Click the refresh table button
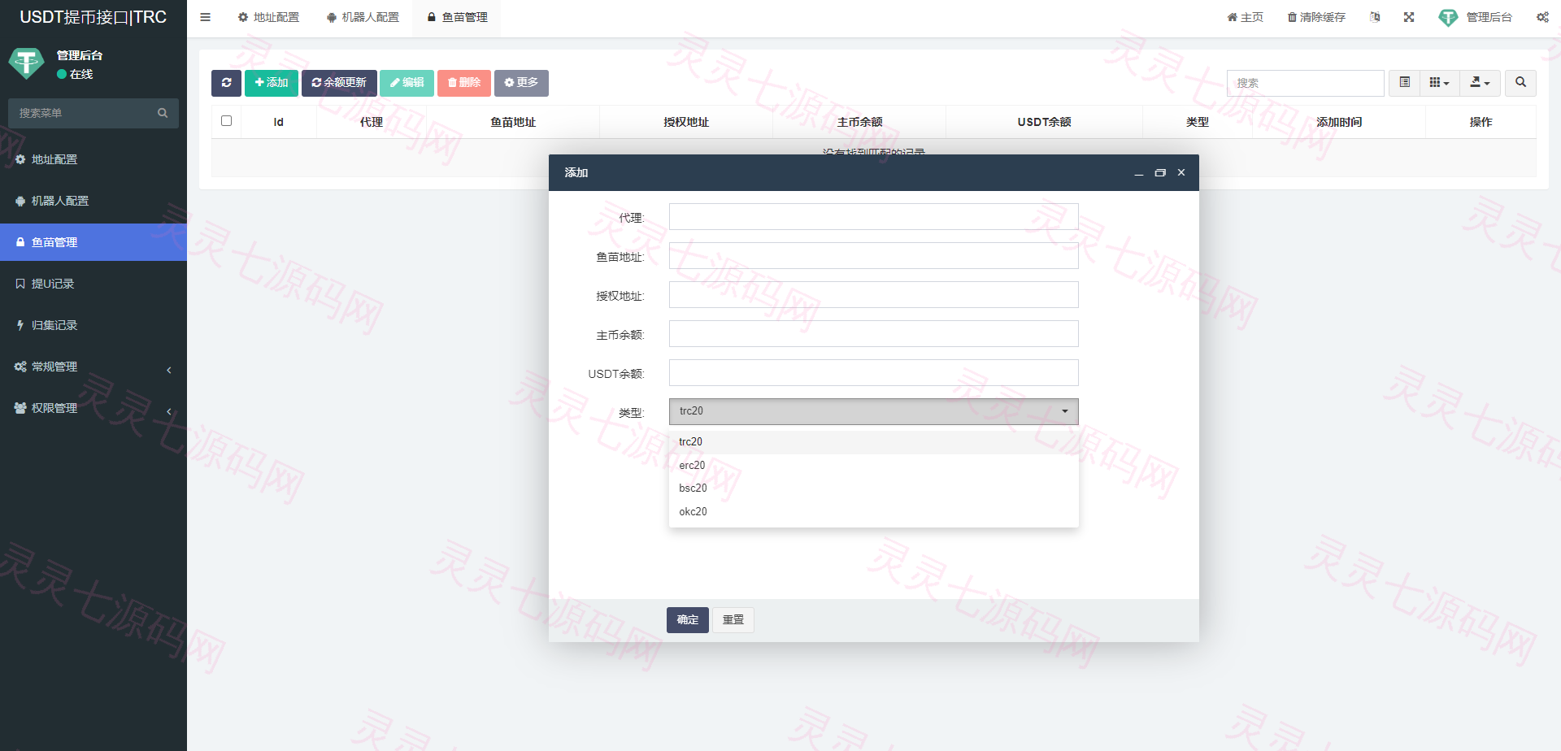 tap(226, 83)
